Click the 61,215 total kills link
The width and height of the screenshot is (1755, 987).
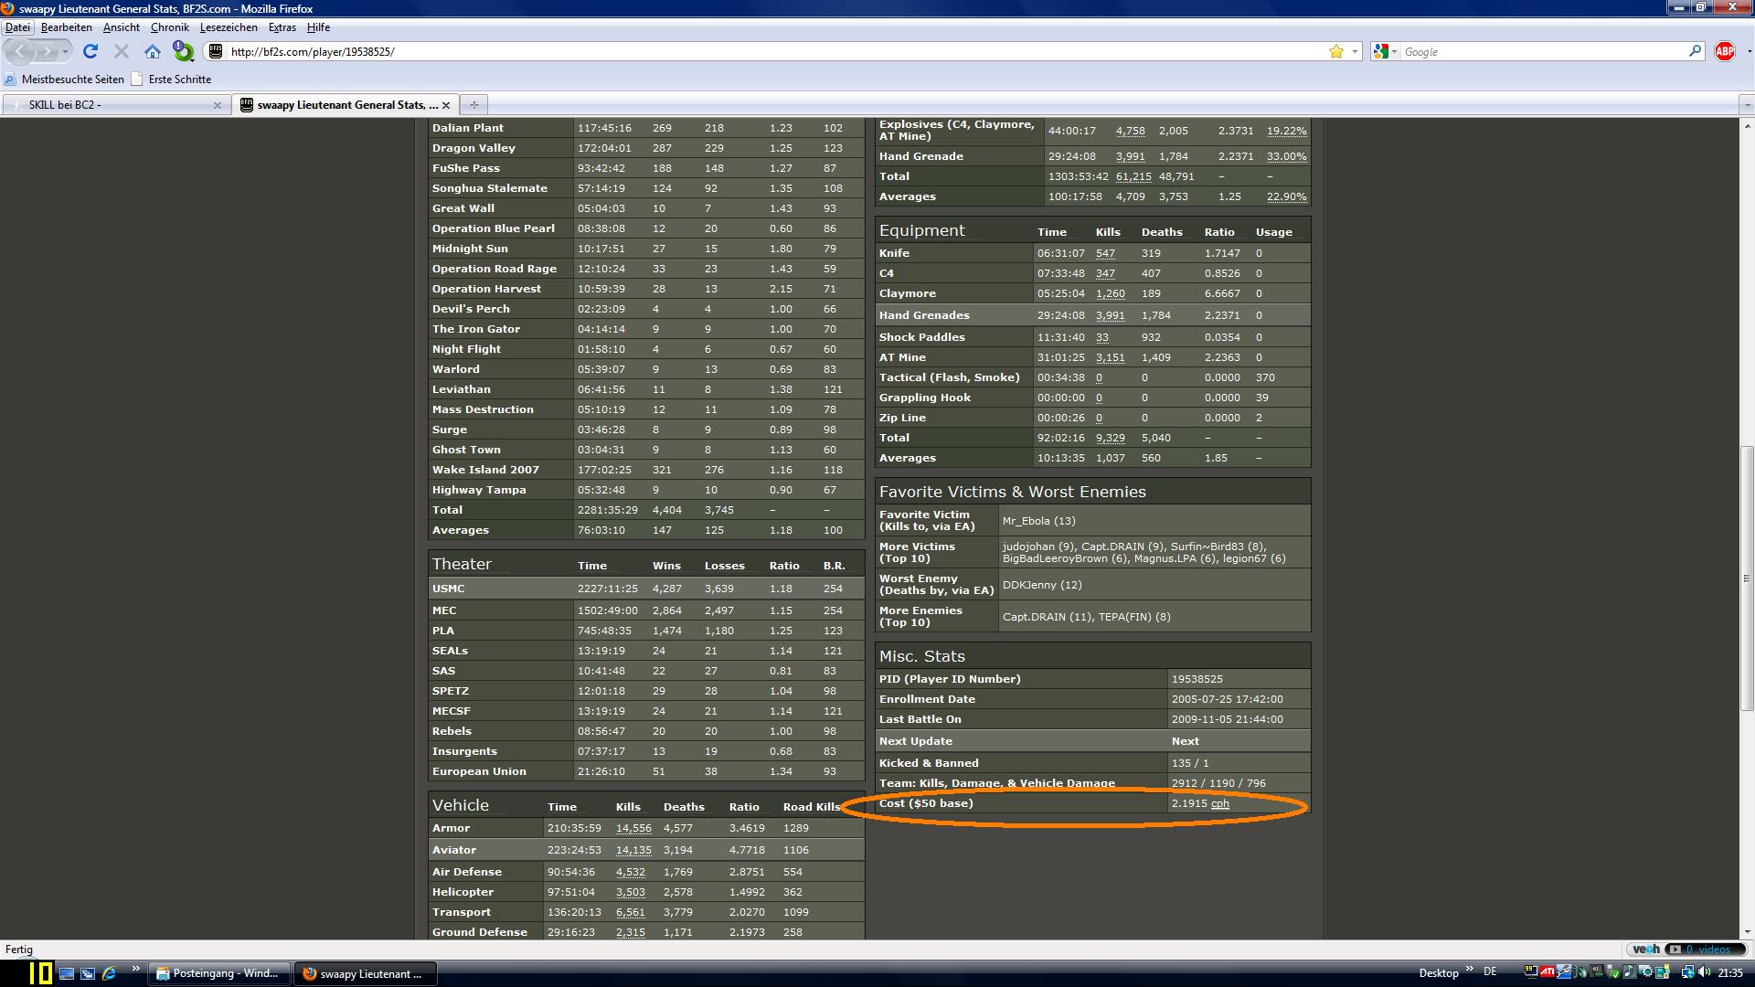pos(1133,176)
